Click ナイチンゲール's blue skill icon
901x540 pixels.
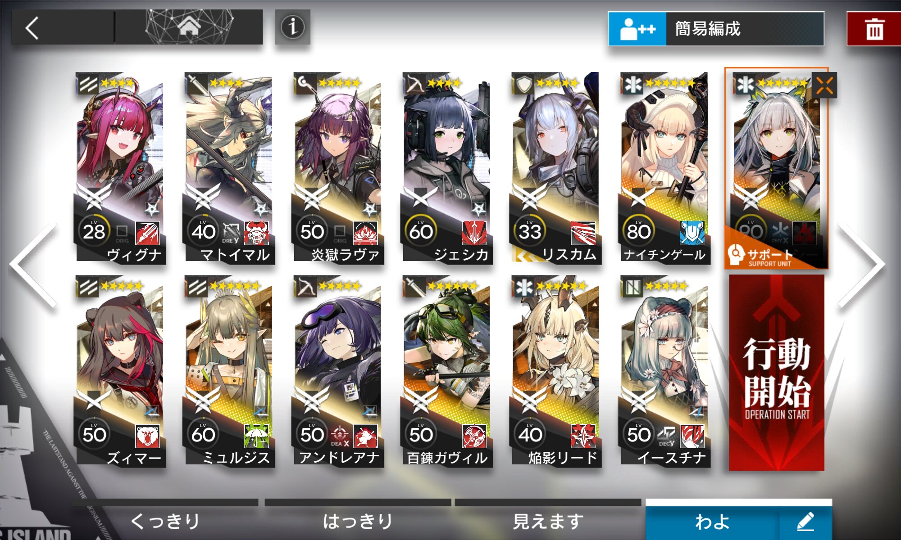pos(692,233)
